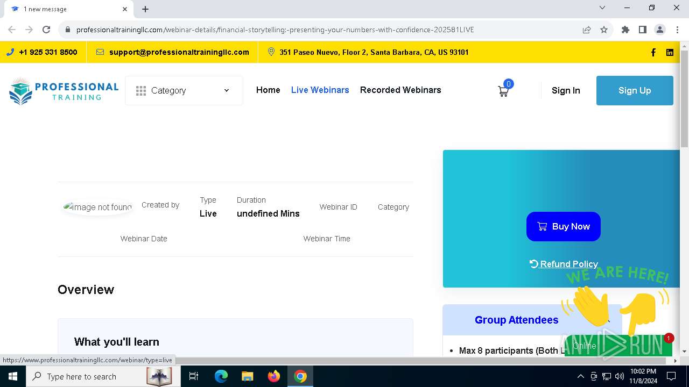Go to Home menu item
The width and height of the screenshot is (689, 387).
(268, 90)
